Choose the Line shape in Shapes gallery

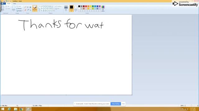(39, 6)
